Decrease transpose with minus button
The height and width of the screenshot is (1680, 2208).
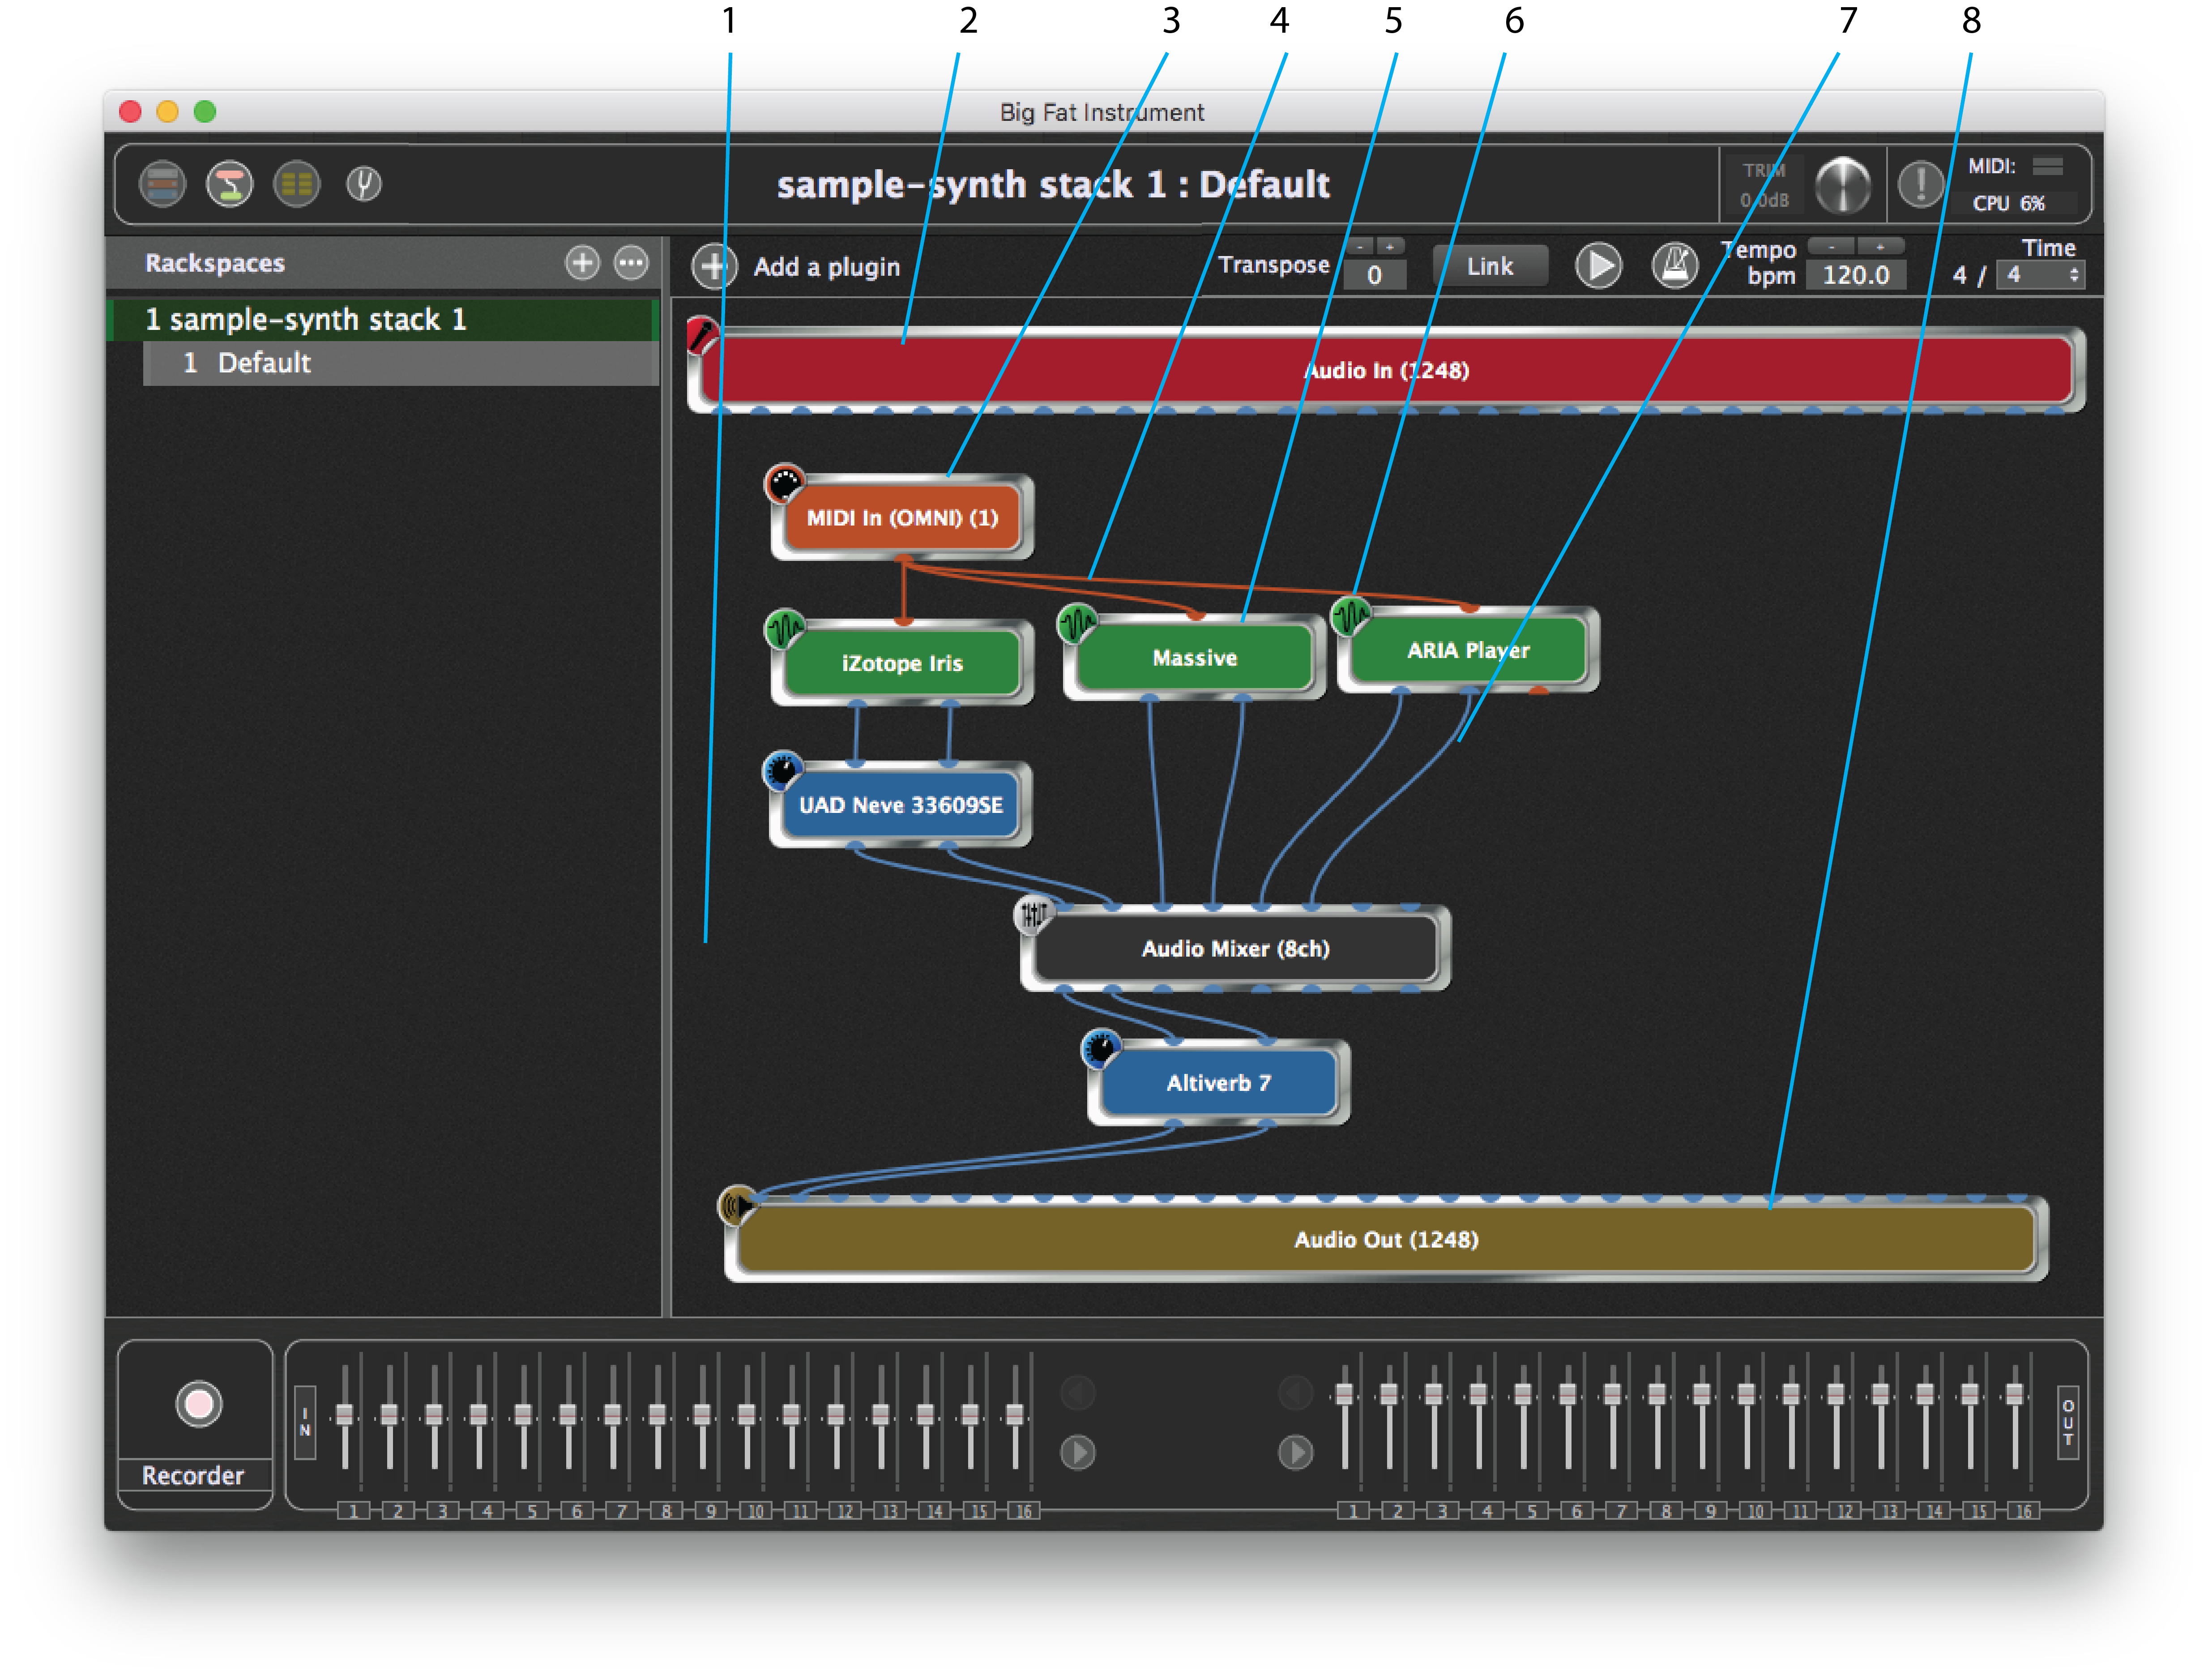pos(1359,246)
